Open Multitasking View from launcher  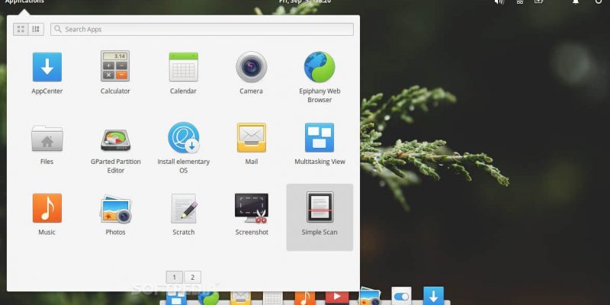[x=319, y=137]
